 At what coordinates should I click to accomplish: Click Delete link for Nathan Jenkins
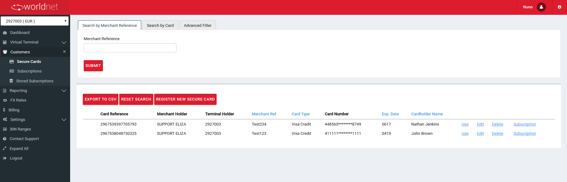[497, 124]
